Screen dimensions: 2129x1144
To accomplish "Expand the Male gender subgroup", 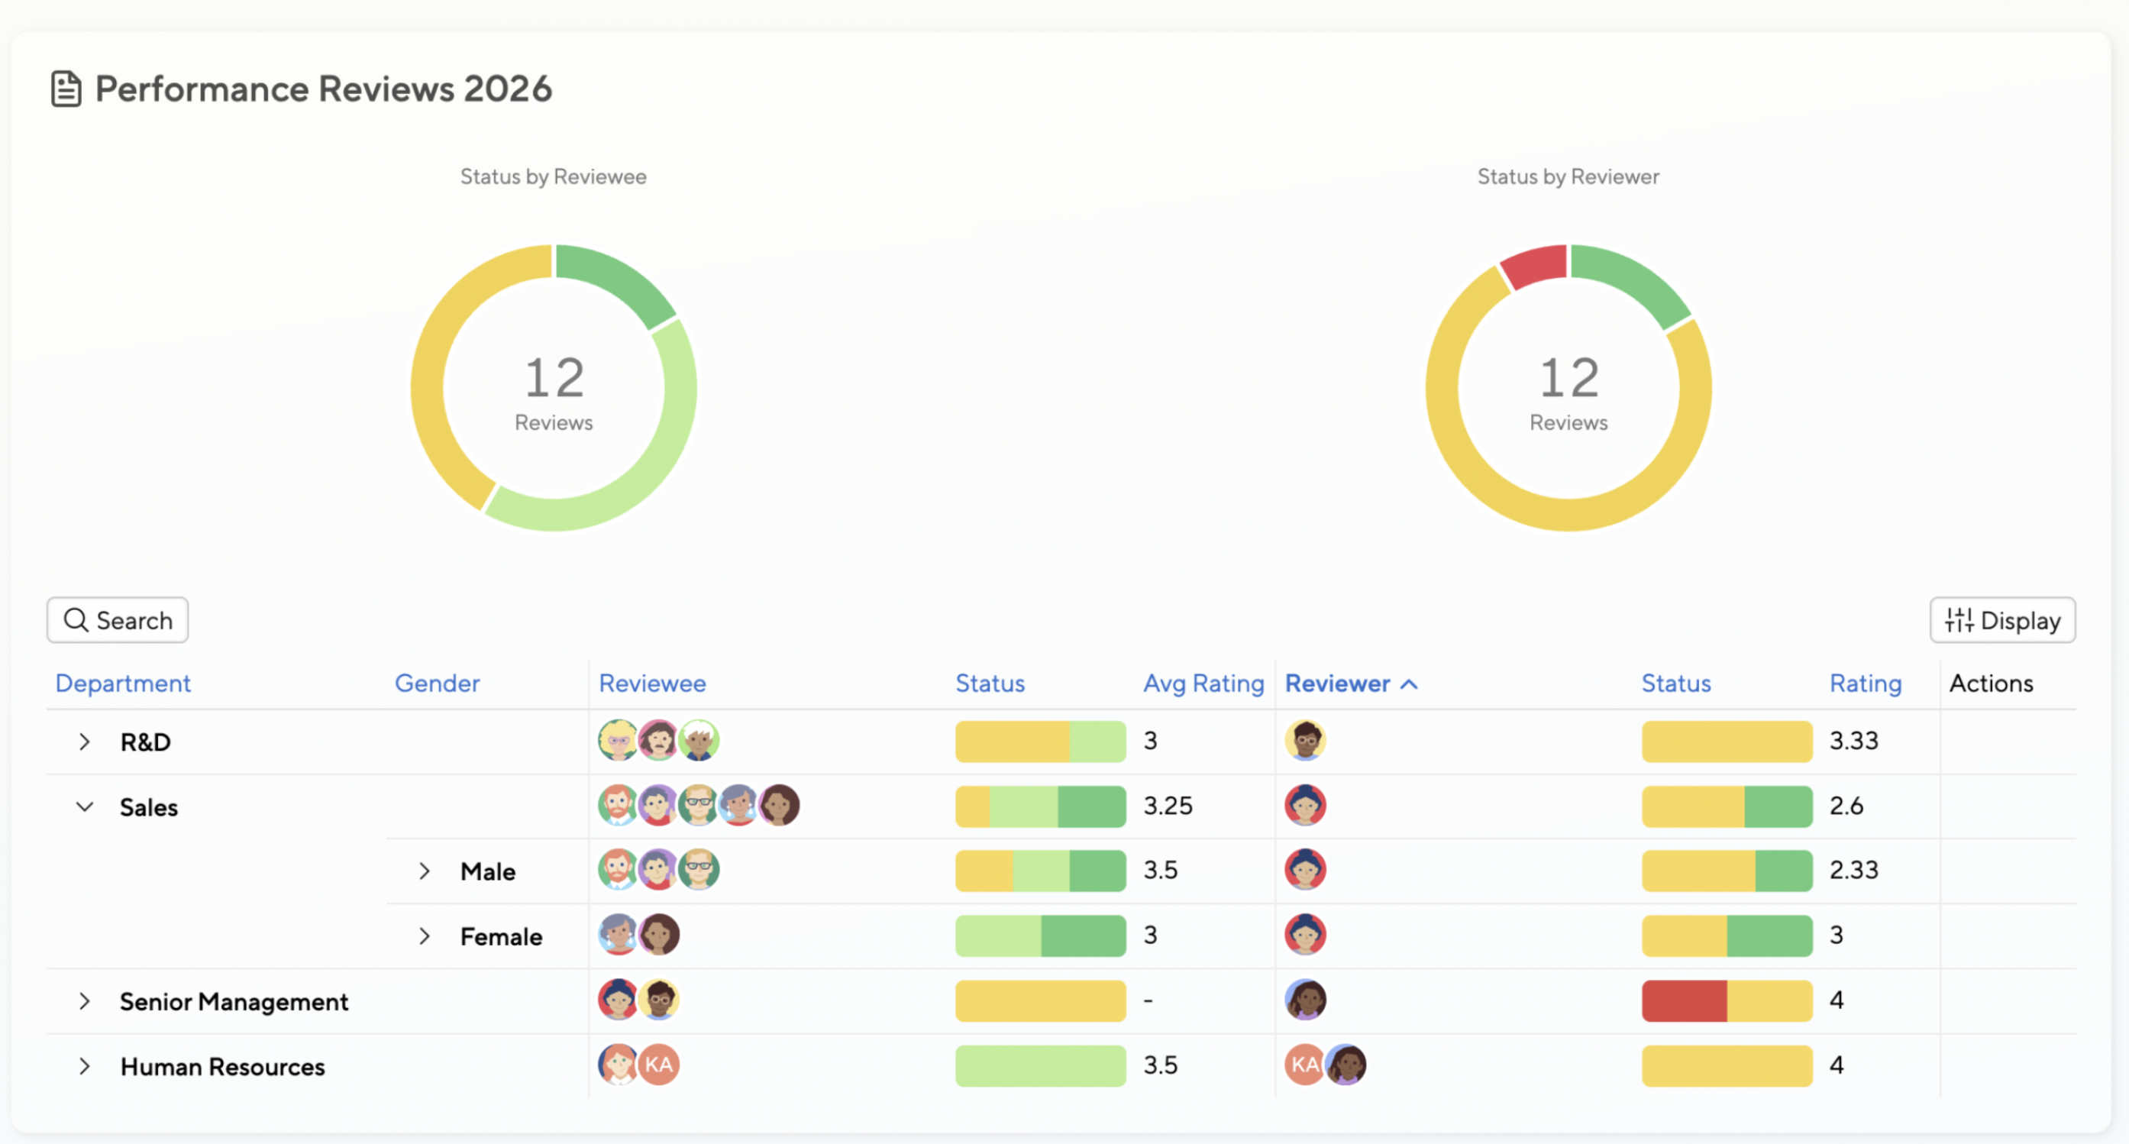I will 425,871.
